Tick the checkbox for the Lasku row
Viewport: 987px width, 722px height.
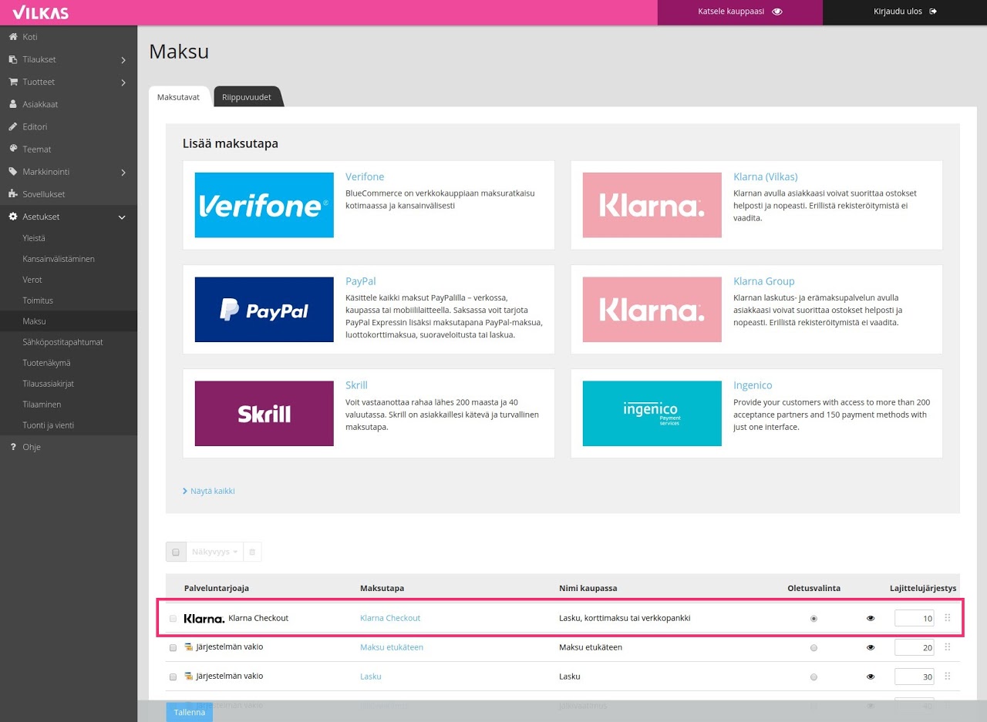click(173, 677)
